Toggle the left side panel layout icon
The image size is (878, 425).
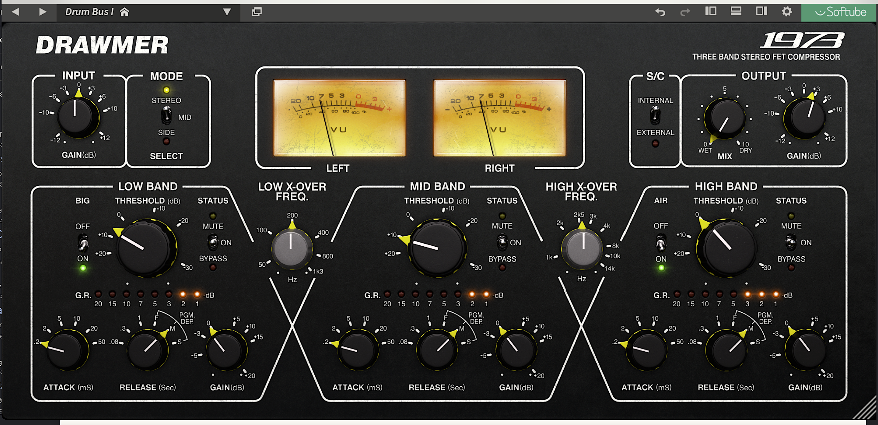click(x=711, y=11)
